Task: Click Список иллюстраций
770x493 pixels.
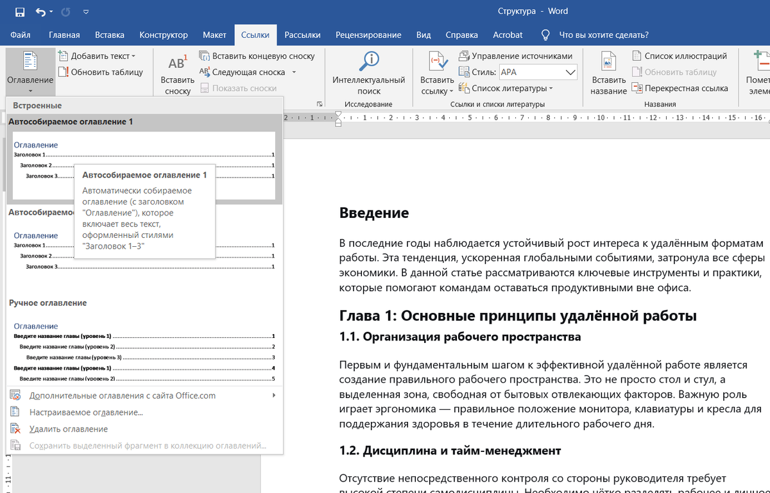Action: click(x=679, y=56)
